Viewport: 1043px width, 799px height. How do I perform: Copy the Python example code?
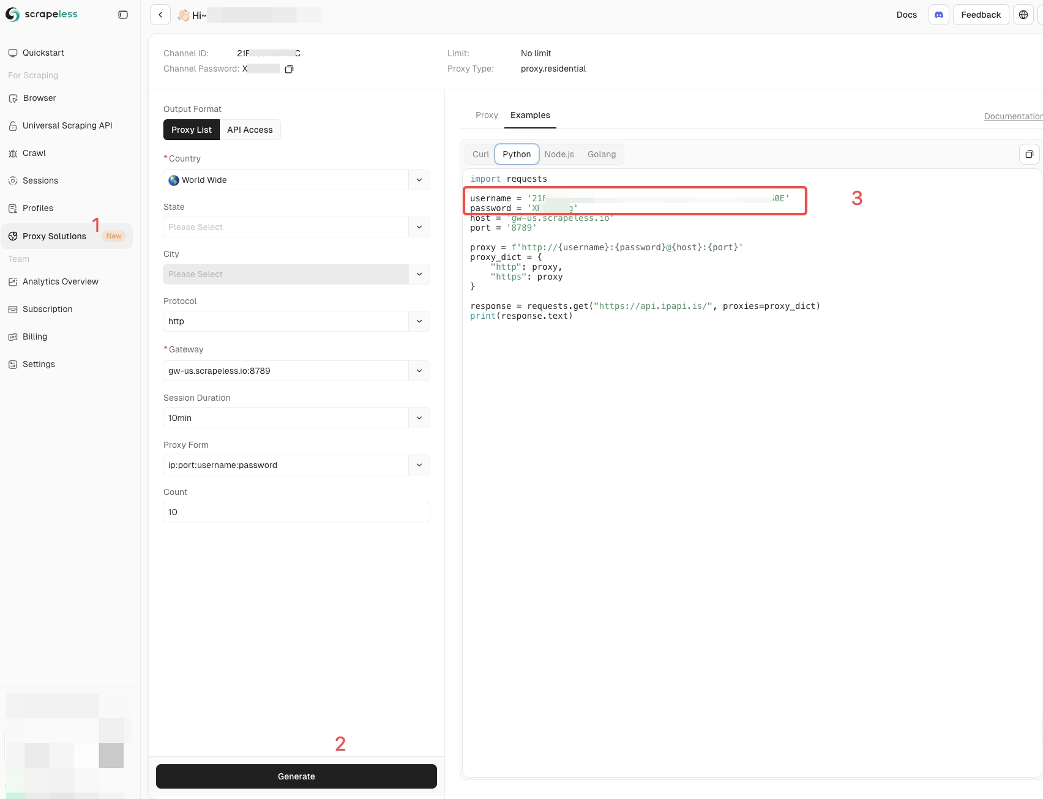(x=1030, y=154)
